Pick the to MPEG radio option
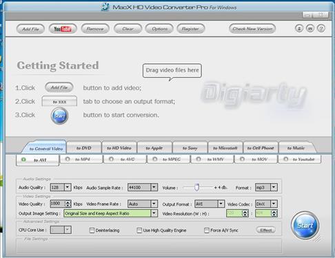 [168, 159]
